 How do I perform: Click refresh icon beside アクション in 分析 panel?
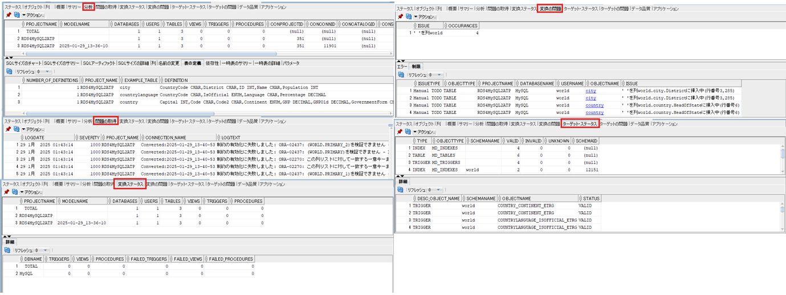tap(17, 15)
